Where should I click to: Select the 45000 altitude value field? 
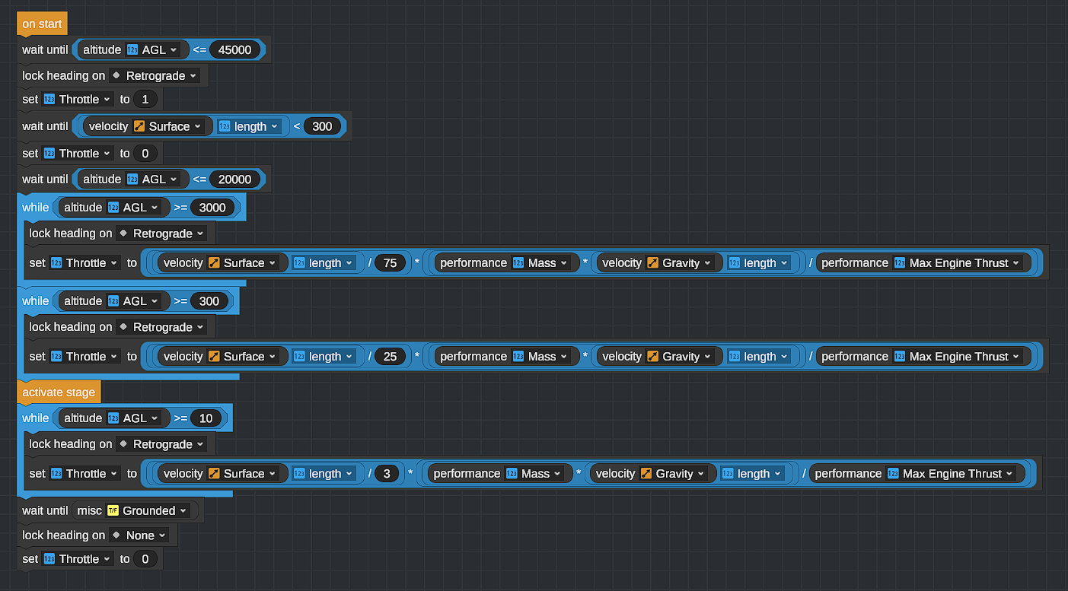point(234,50)
